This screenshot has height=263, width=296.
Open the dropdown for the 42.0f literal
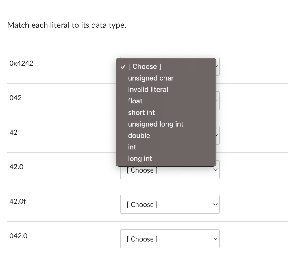click(x=170, y=204)
